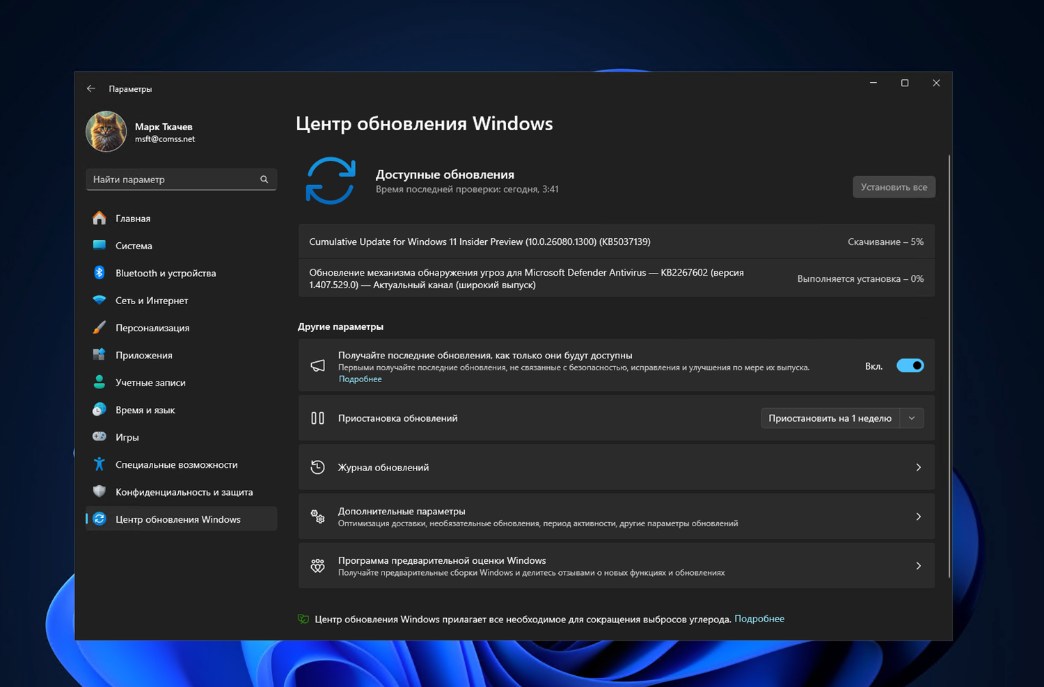The image size is (1044, 687).
Task: Expand Программа предварительной оценки Windows chevron
Action: (919, 566)
